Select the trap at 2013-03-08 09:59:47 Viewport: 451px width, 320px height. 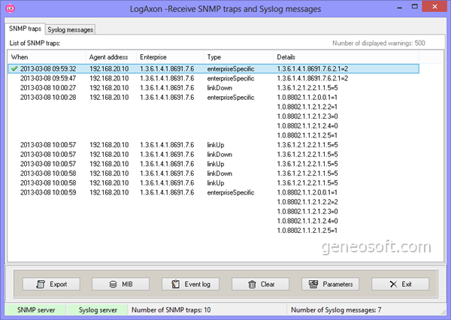213,78
